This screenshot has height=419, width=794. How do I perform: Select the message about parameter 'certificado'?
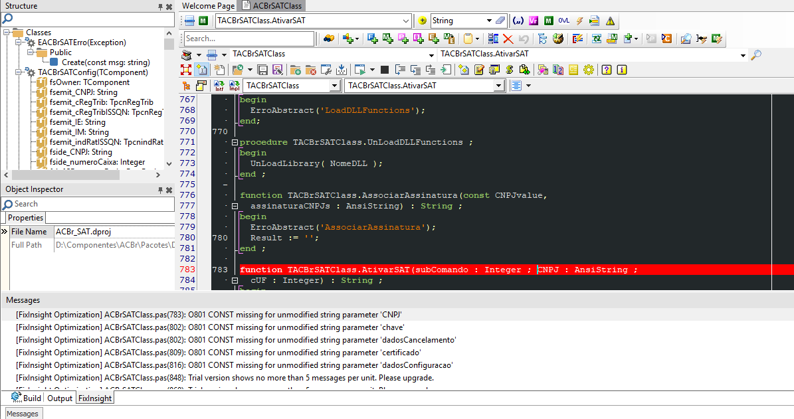pyautogui.click(x=218, y=353)
